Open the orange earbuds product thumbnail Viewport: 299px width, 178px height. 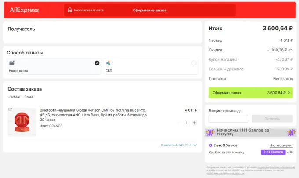(x=22, y=122)
